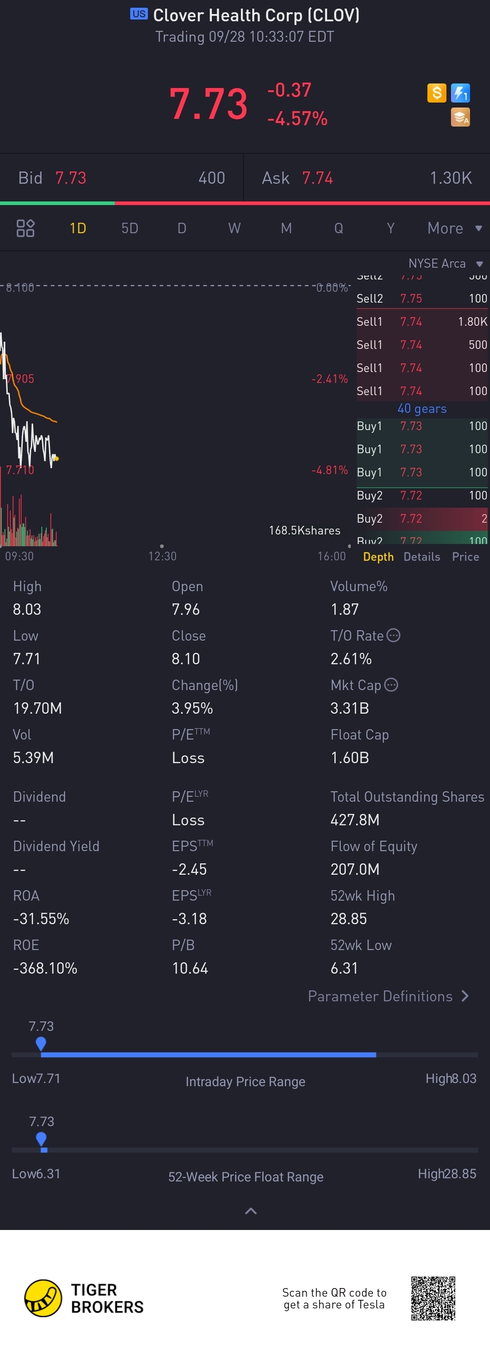Switch to yearly Y chart
The width and height of the screenshot is (490, 1367).
(x=391, y=228)
